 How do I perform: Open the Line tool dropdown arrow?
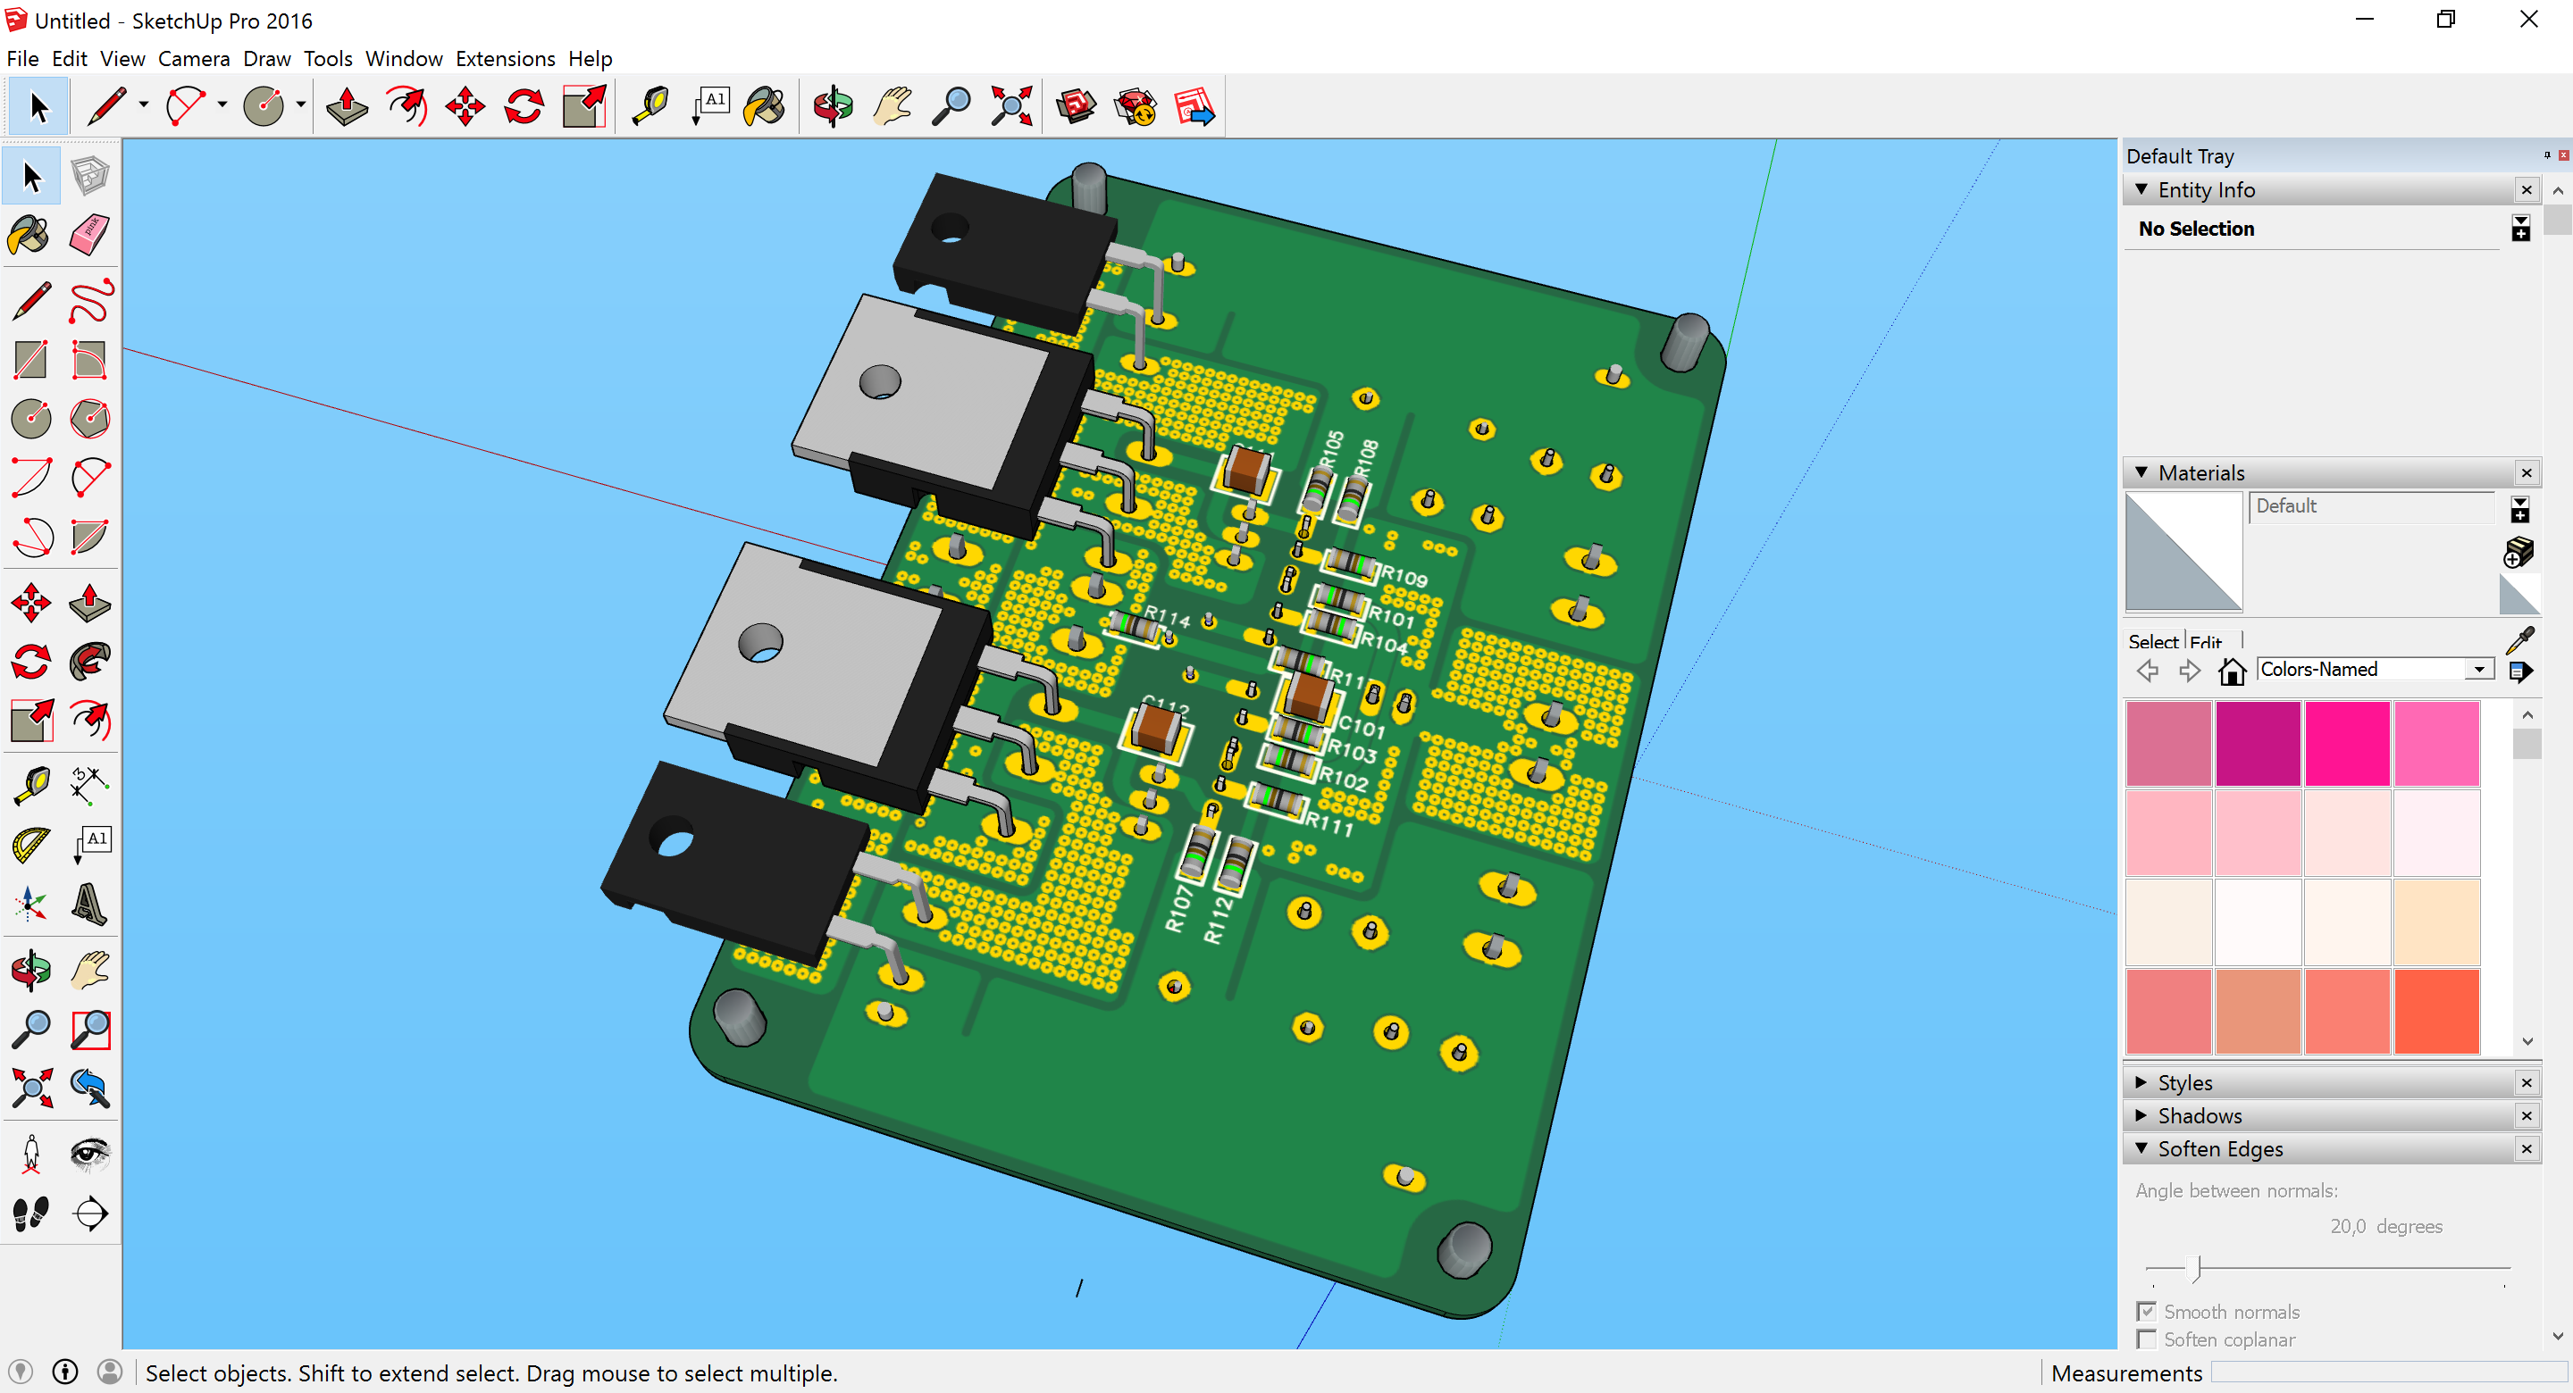[144, 104]
